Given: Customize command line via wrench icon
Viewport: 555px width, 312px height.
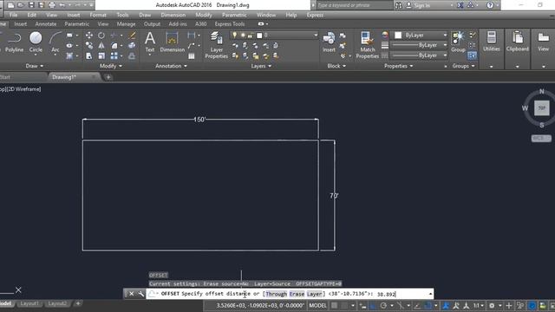Looking at the screenshot, I should click(x=140, y=294).
